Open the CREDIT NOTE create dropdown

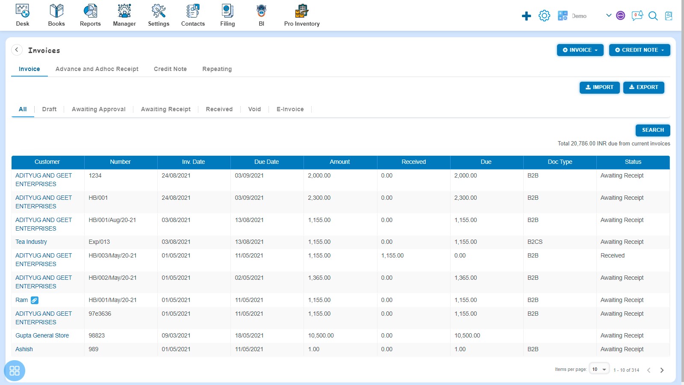[x=640, y=50]
